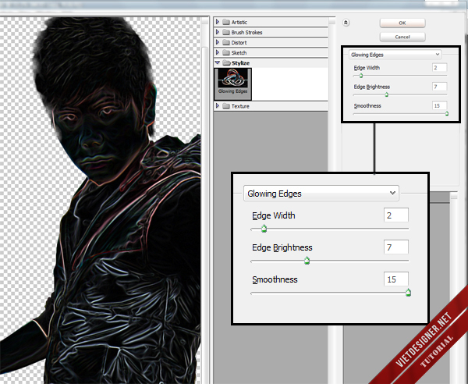Click Edge Width slider handle in small settings panel
This screenshot has width=468, height=384.
click(x=361, y=76)
